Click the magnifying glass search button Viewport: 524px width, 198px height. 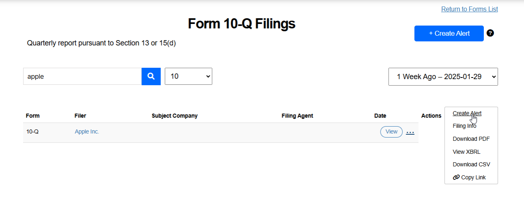(x=151, y=76)
